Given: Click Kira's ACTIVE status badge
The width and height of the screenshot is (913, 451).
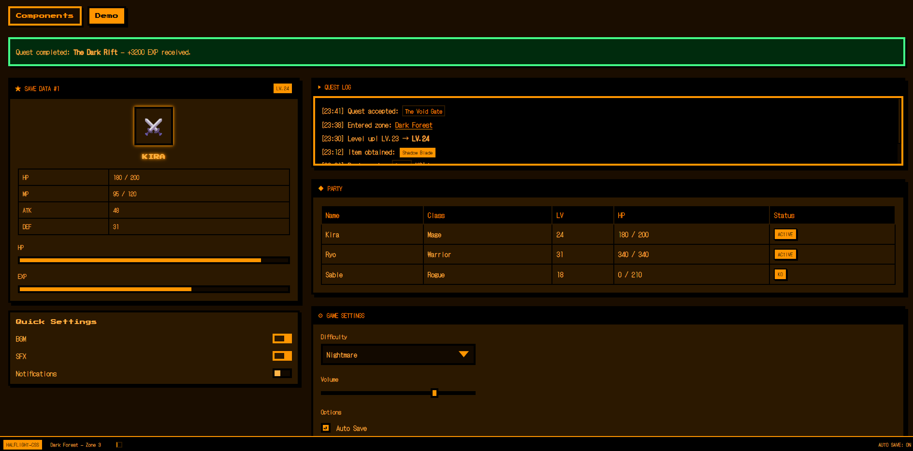Looking at the screenshot, I should (785, 234).
